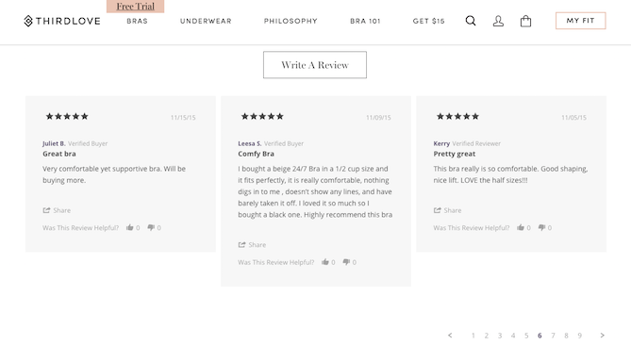Open the Underwear menu

coord(206,21)
